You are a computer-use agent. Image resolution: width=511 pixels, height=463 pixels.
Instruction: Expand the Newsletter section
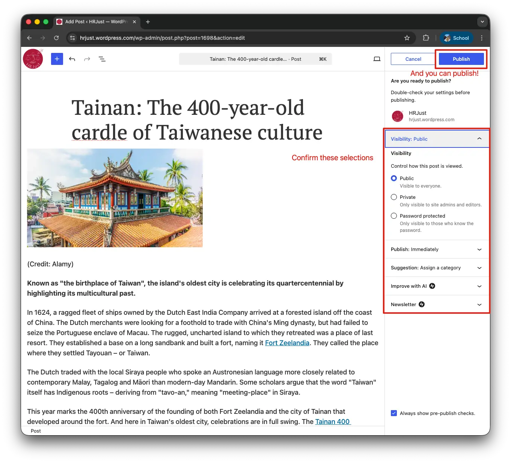(437, 304)
